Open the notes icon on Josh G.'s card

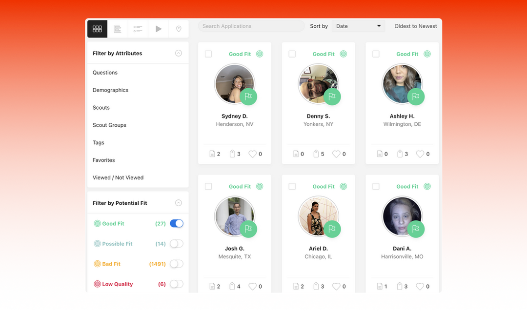point(212,286)
